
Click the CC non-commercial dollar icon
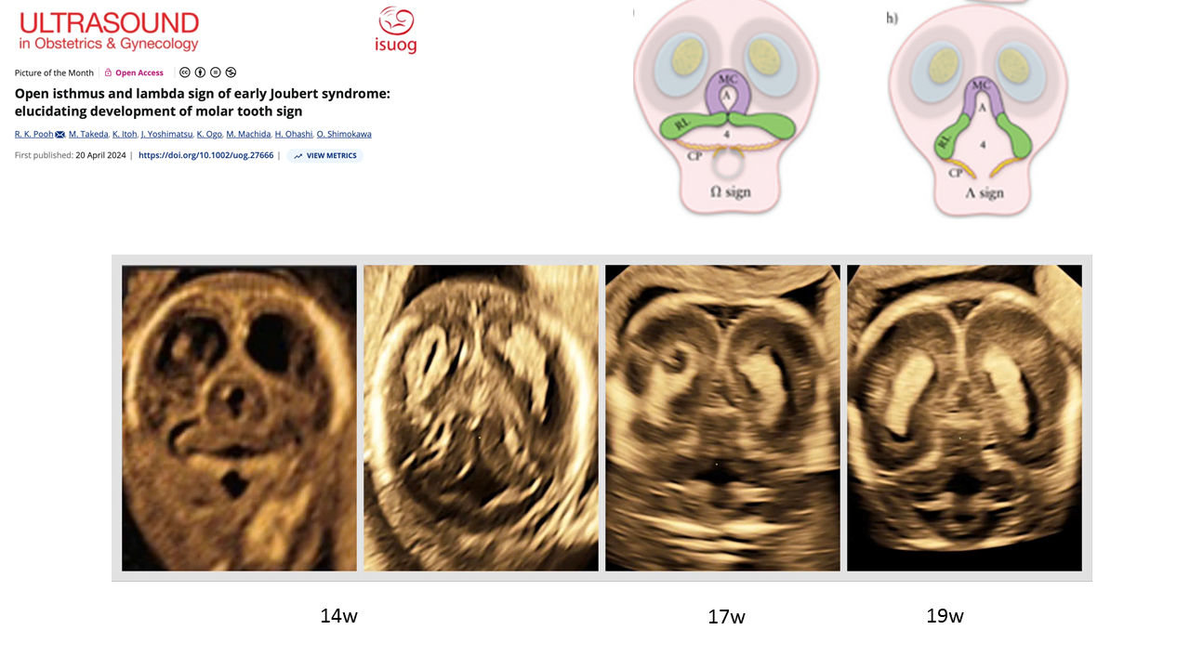click(x=231, y=72)
